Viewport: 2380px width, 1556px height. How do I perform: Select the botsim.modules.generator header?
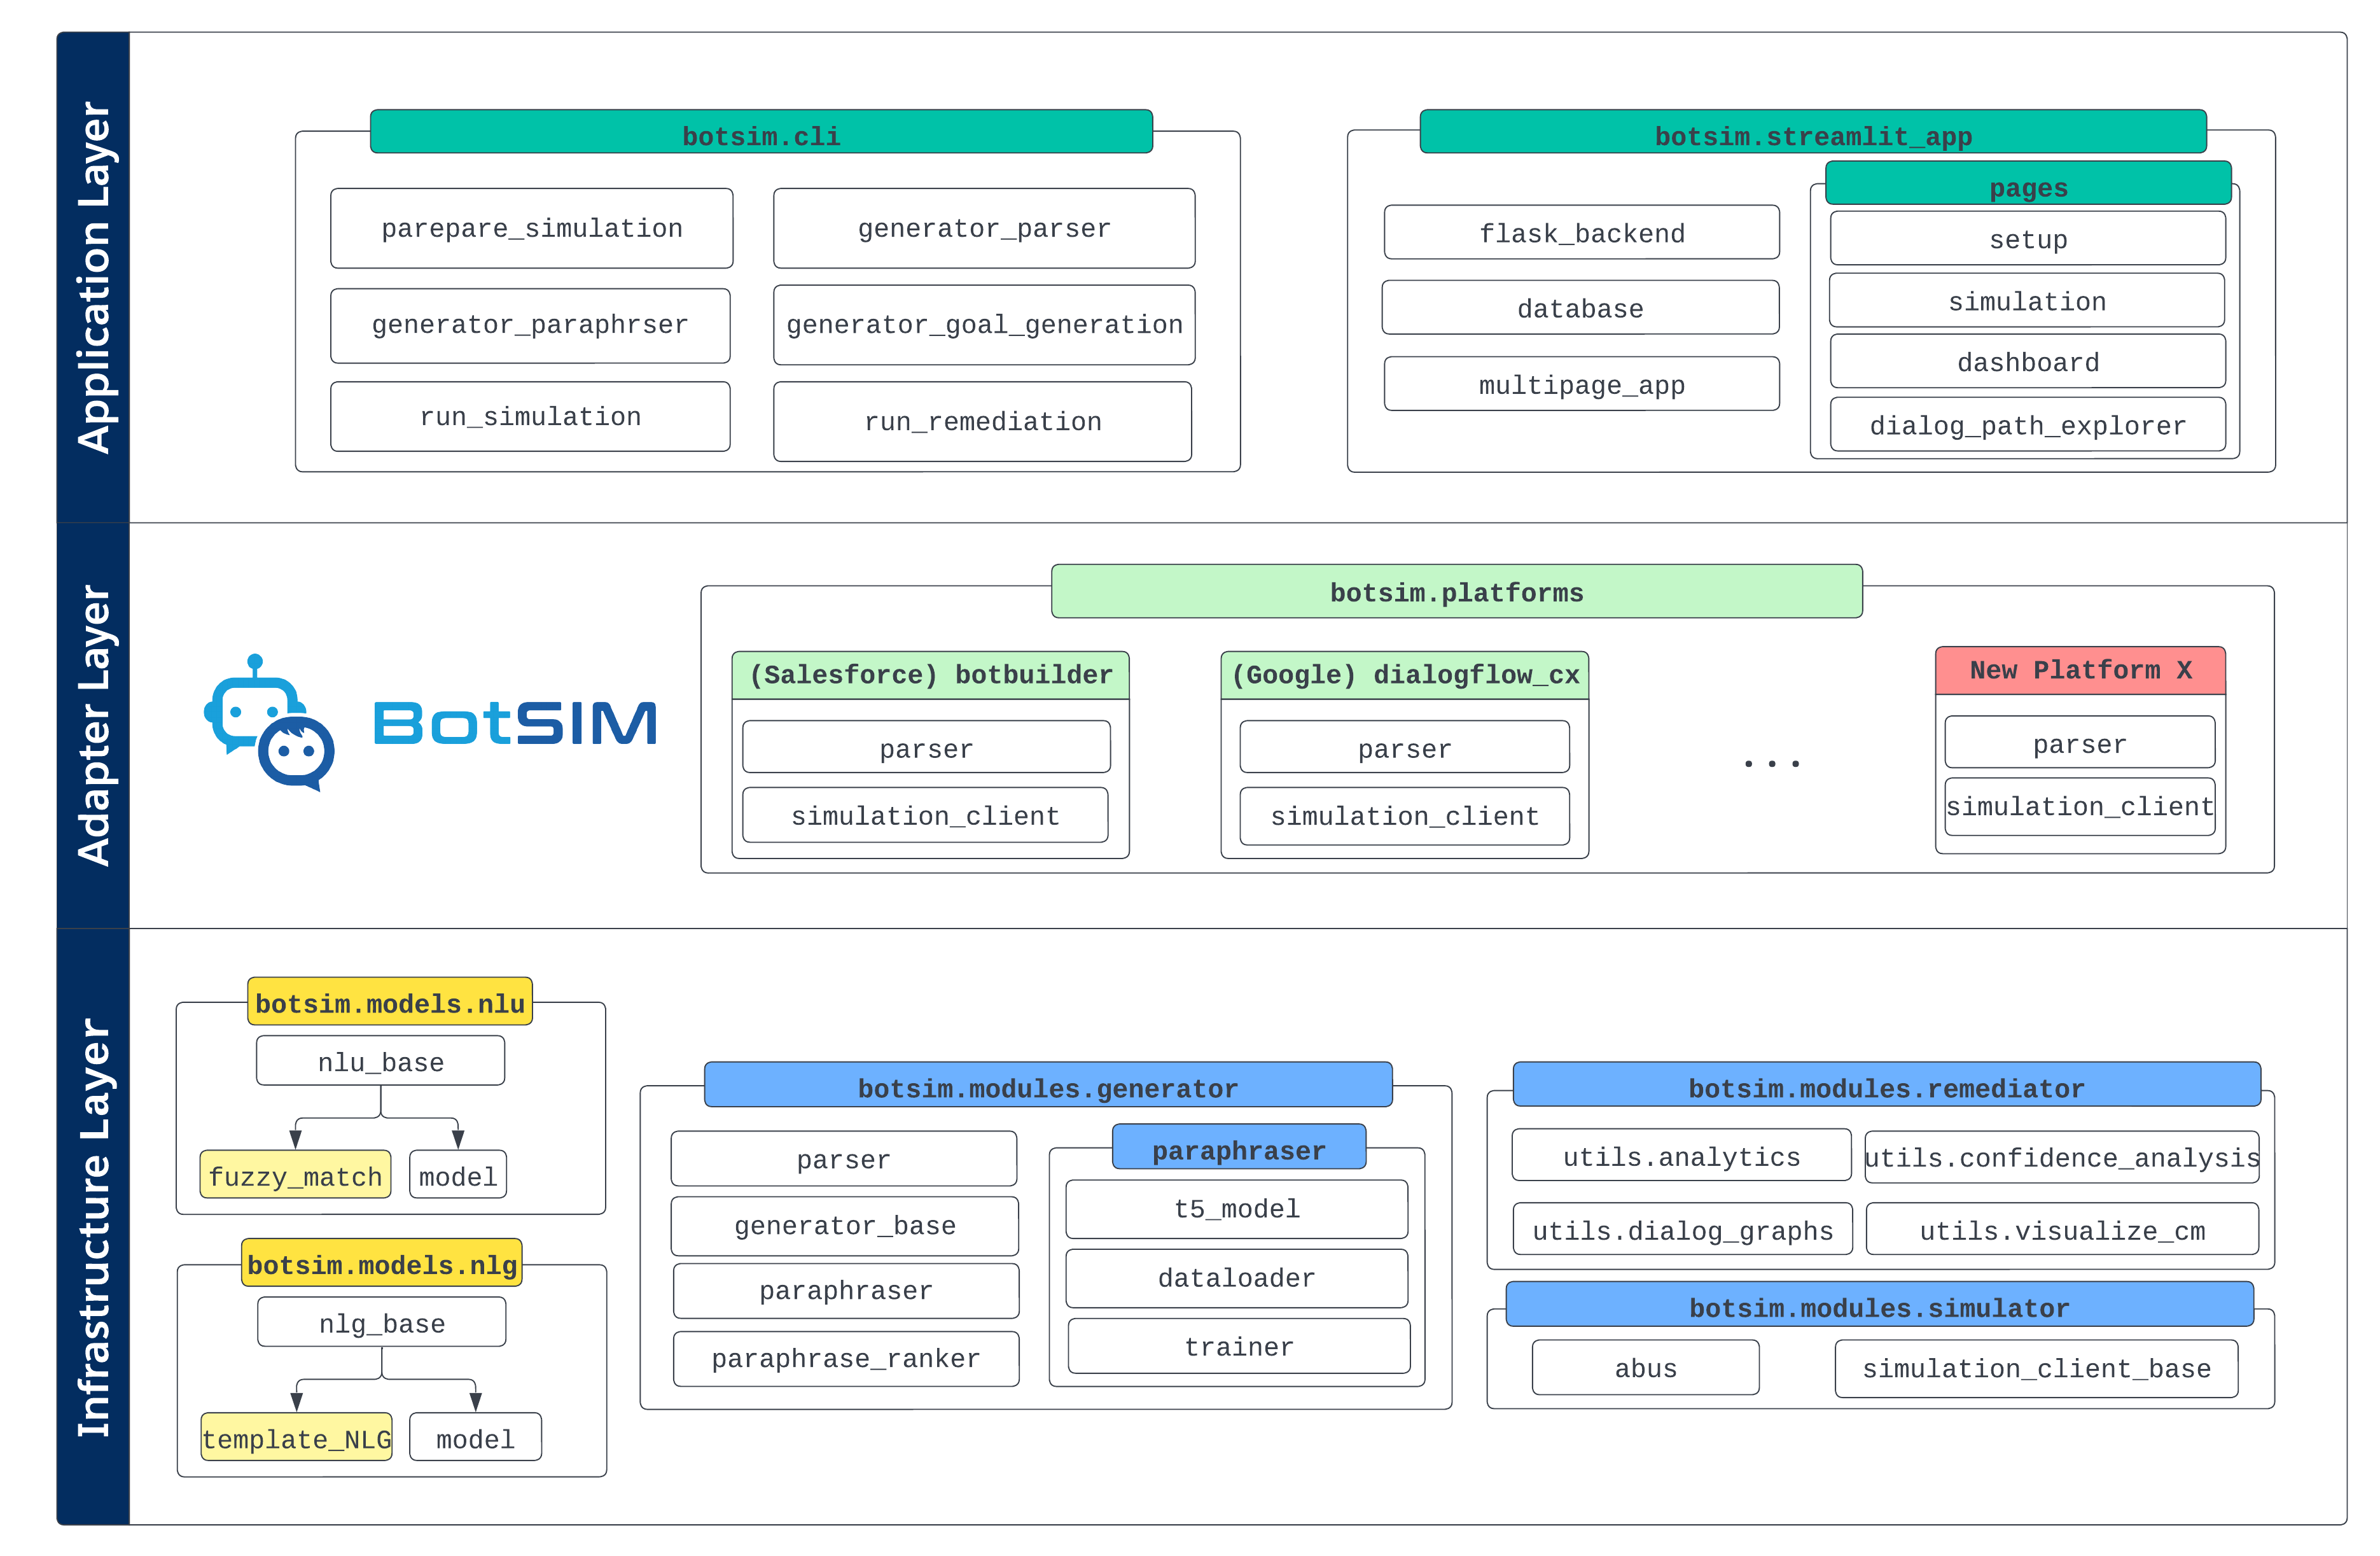pyautogui.click(x=1048, y=1084)
